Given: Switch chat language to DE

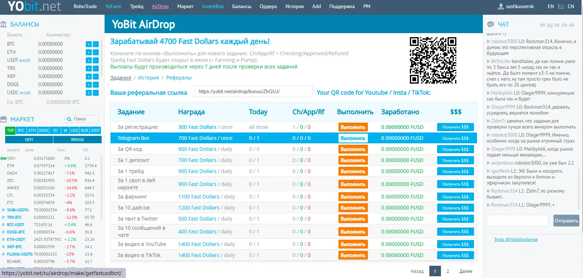Looking at the screenshot, I should coord(557,25).
